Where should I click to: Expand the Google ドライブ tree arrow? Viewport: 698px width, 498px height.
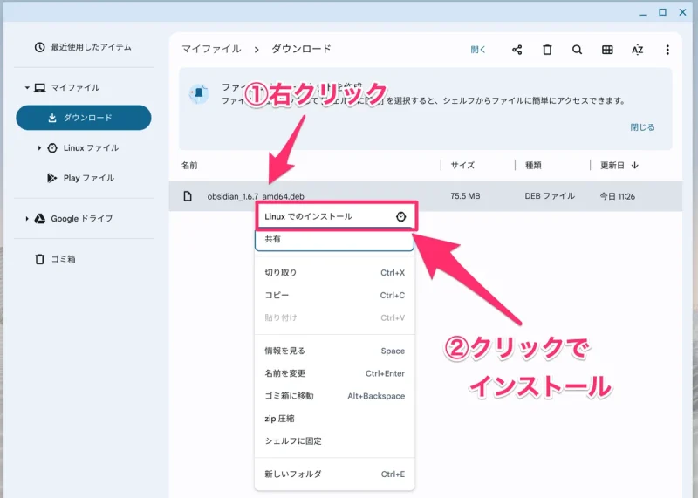click(x=27, y=219)
